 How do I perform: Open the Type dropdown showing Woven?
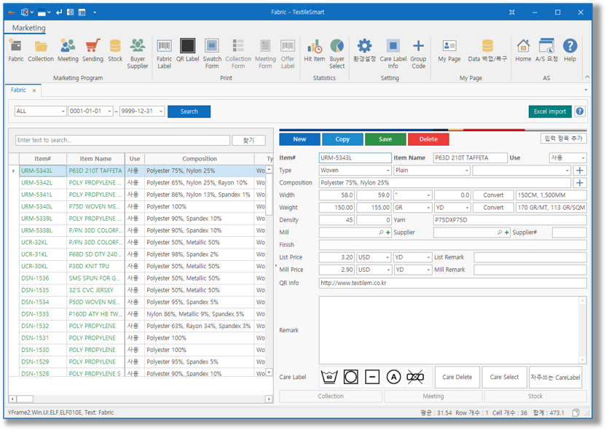[x=387, y=171]
